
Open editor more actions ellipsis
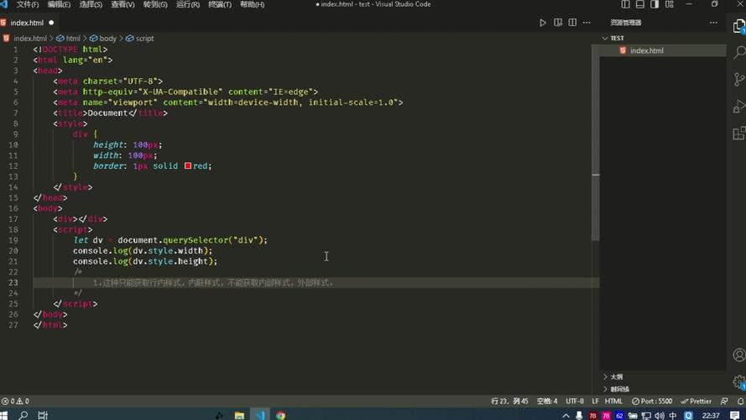pyautogui.click(x=587, y=23)
